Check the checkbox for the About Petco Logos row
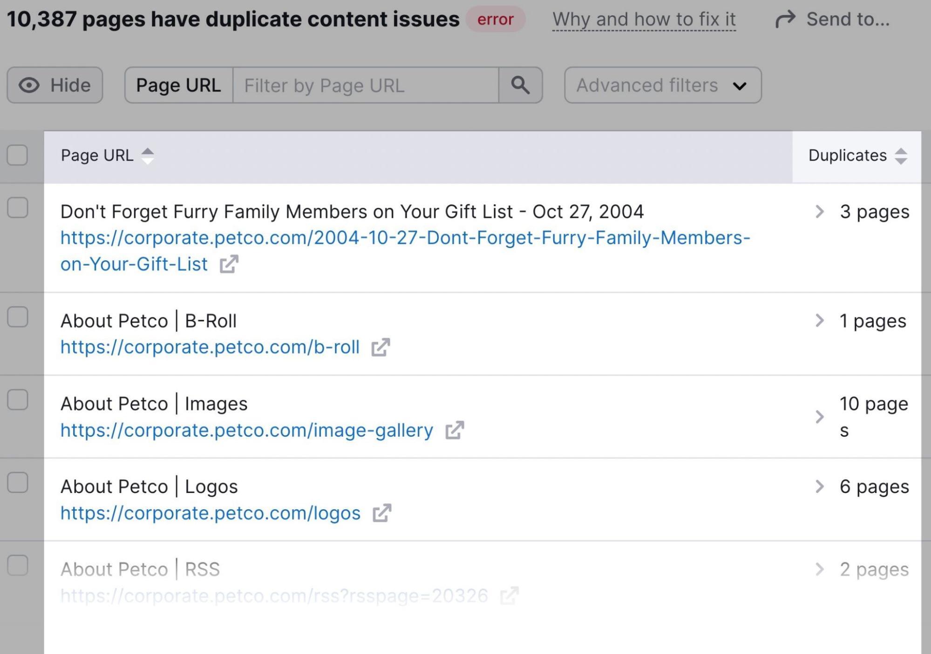 coord(18,482)
